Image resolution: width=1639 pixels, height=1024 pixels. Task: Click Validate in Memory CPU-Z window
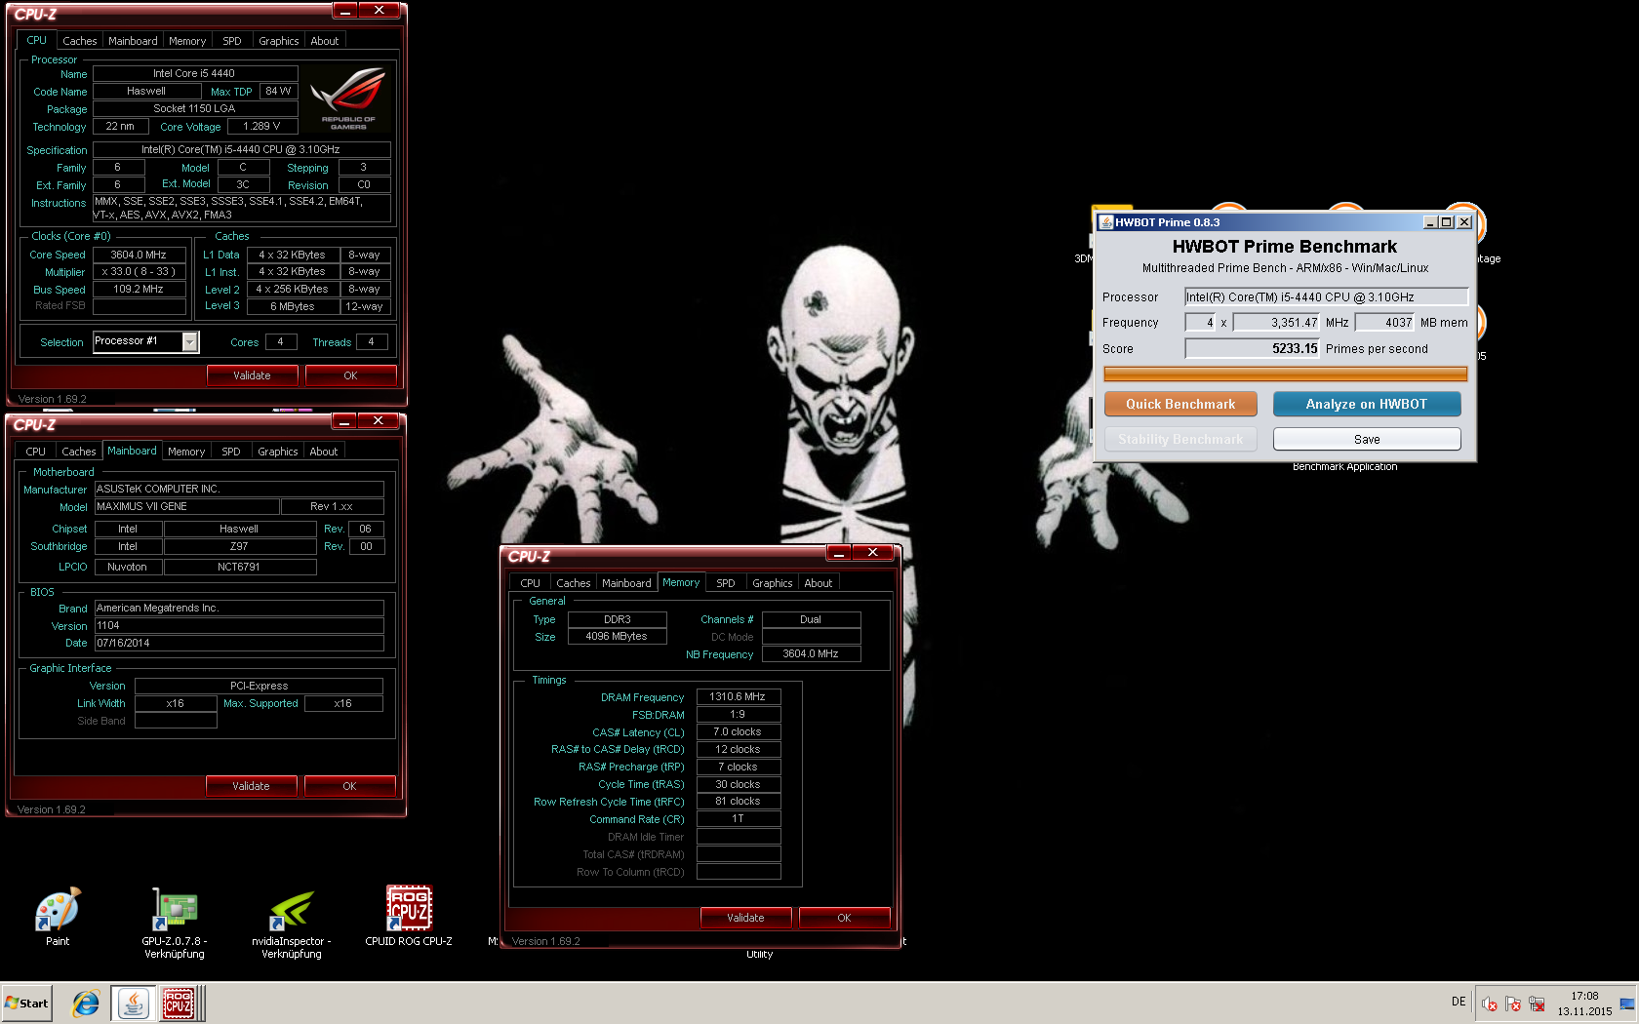[x=745, y=918]
